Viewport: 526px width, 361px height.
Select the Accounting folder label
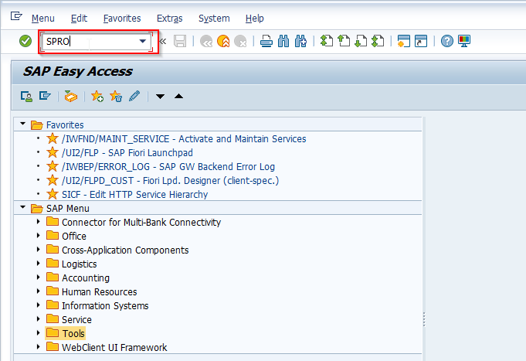(86, 278)
